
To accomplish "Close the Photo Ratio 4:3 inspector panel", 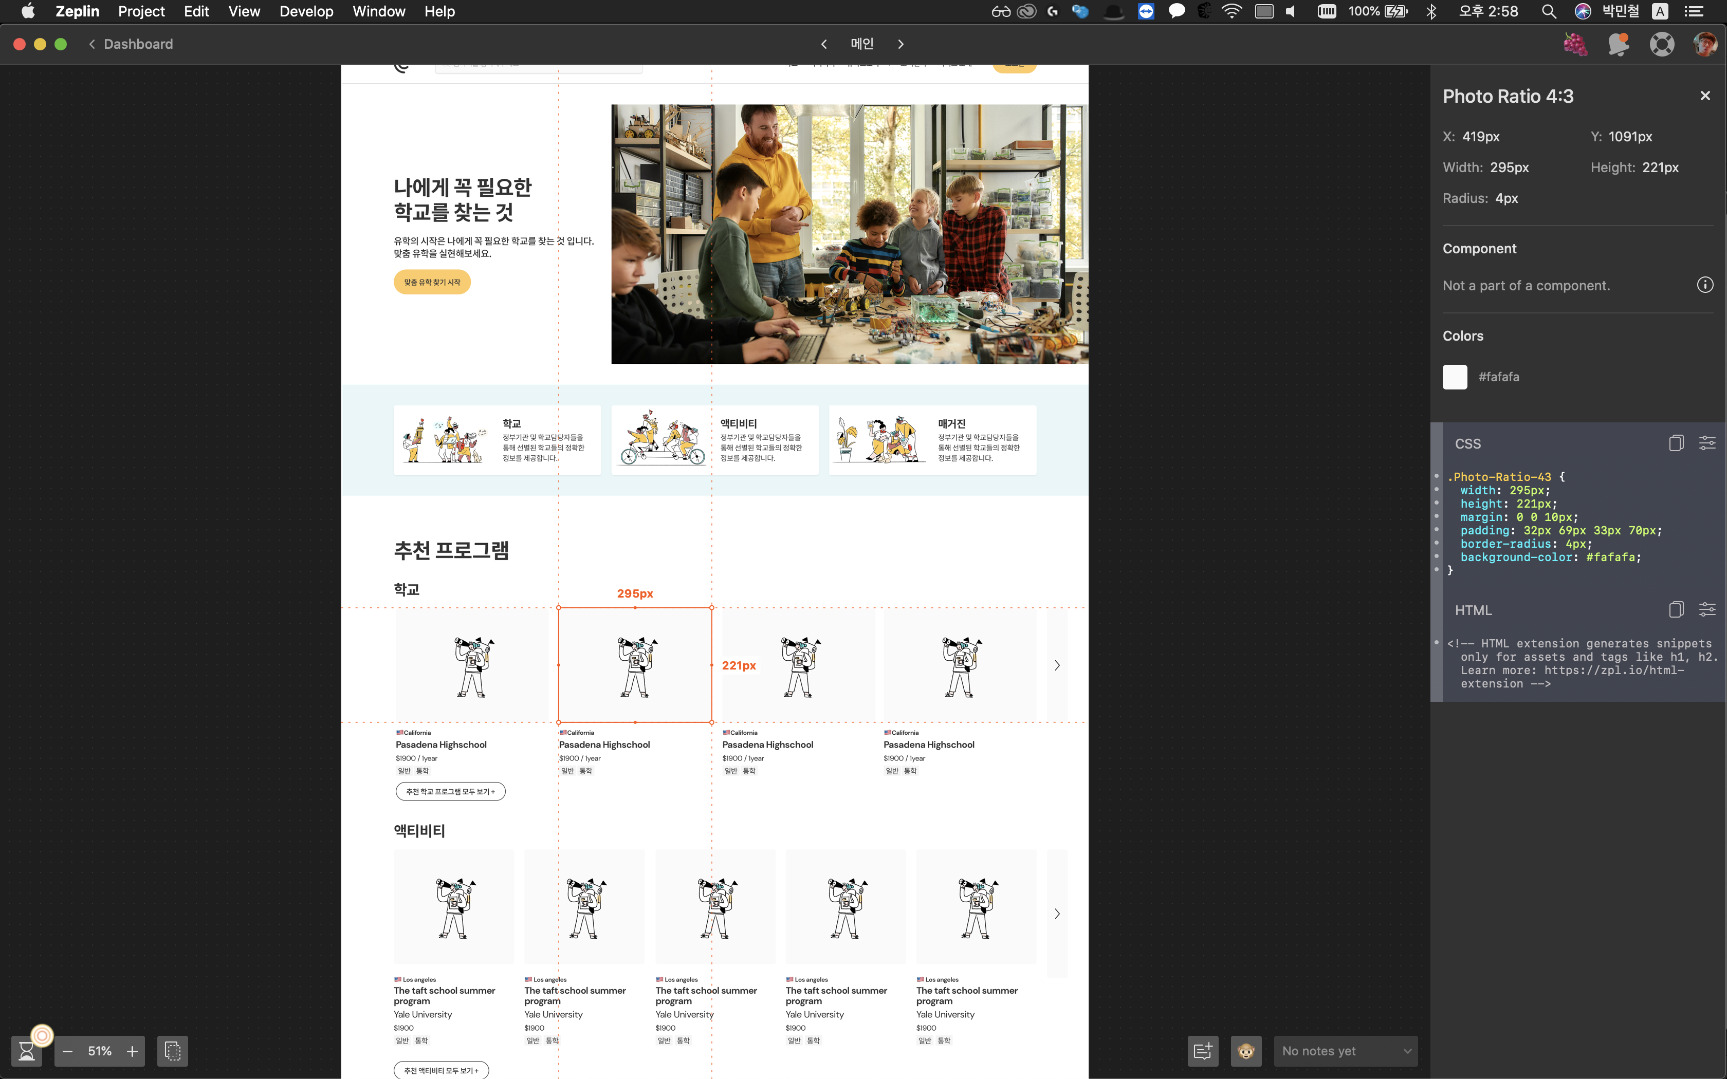I will [x=1705, y=96].
